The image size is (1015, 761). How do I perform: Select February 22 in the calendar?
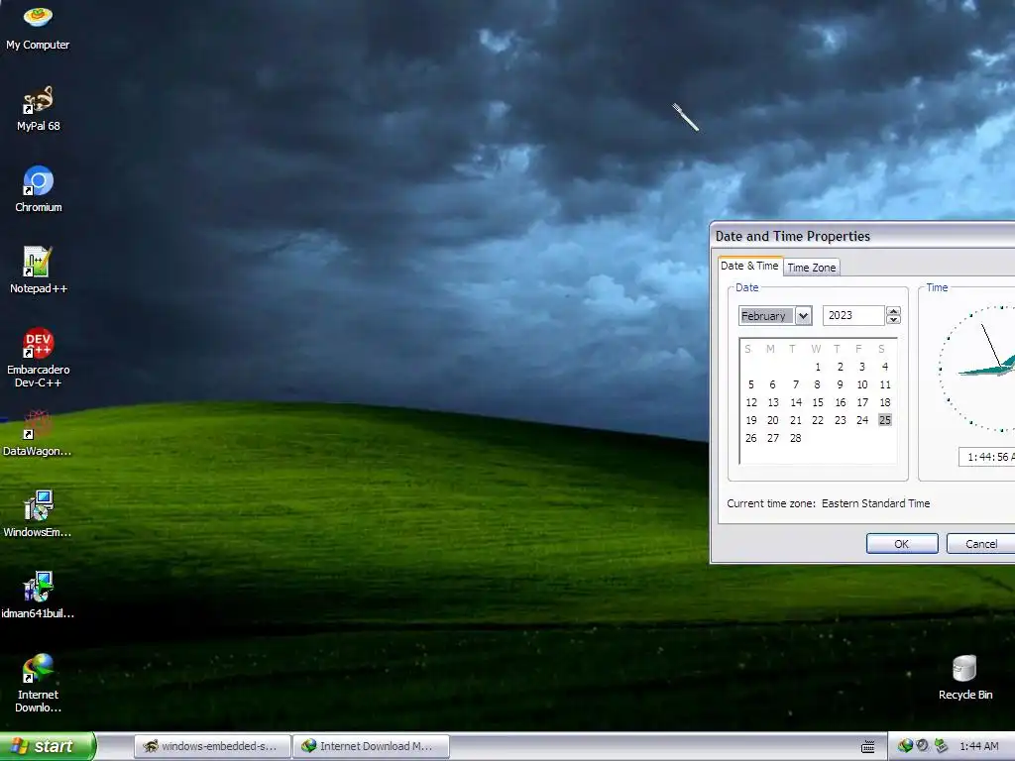(818, 420)
